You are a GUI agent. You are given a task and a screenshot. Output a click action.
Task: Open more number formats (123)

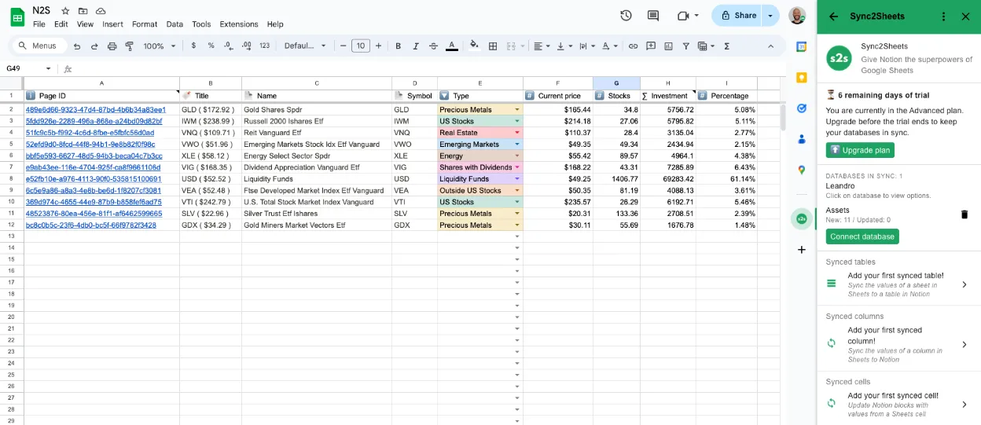pos(264,46)
